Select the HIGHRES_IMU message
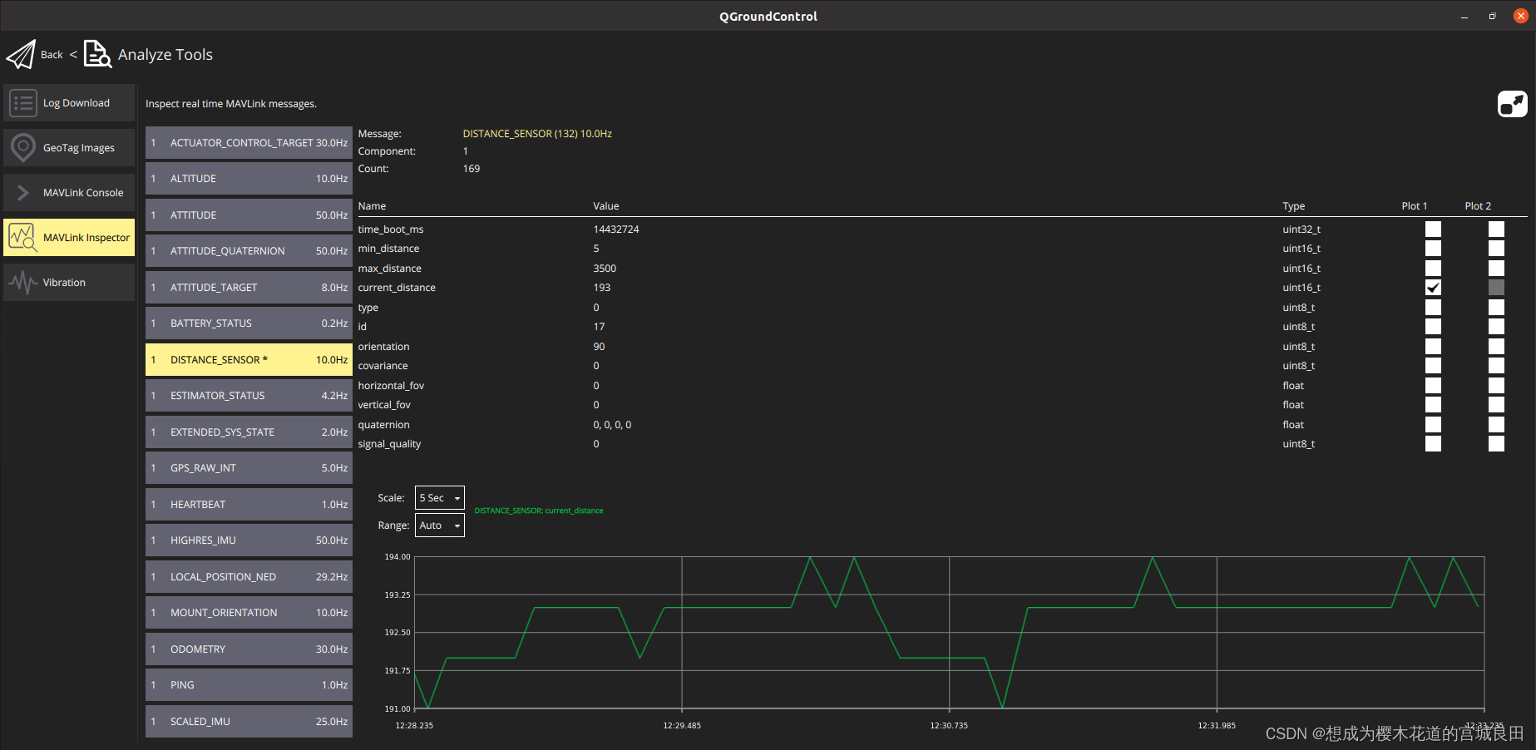The image size is (1536, 750). 249,540
